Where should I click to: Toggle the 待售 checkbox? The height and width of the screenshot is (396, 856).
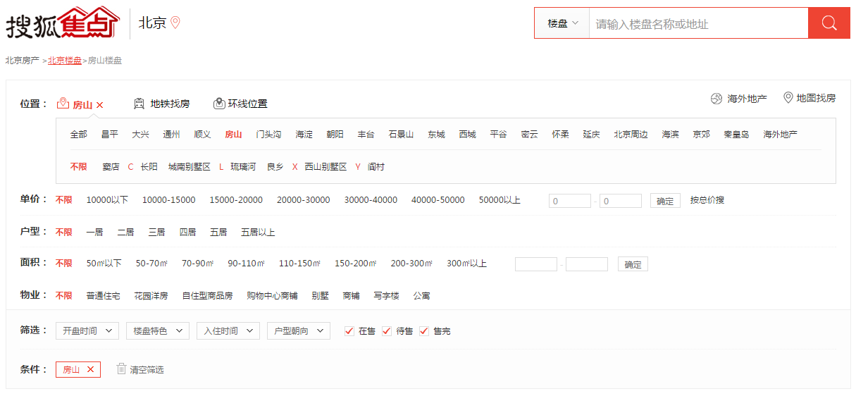[x=387, y=330]
